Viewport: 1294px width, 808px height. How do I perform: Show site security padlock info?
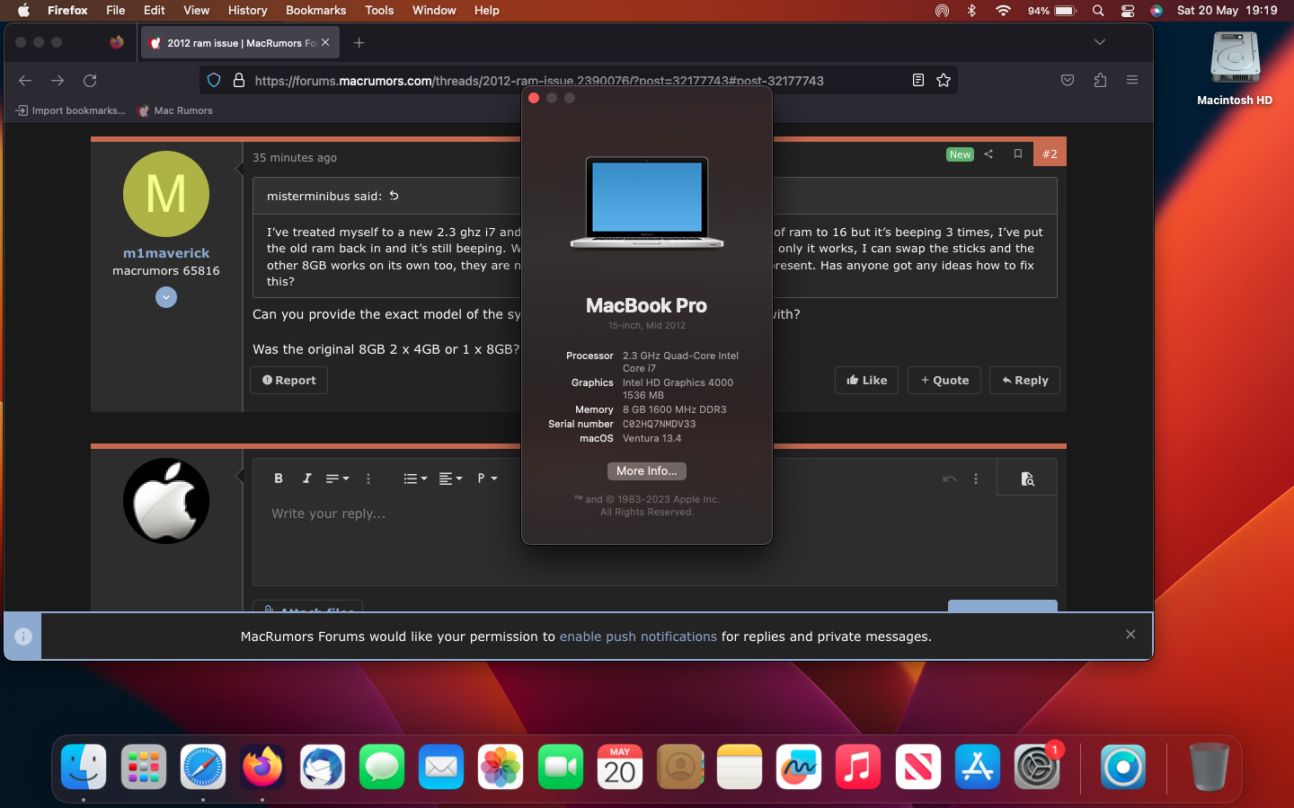click(x=239, y=81)
